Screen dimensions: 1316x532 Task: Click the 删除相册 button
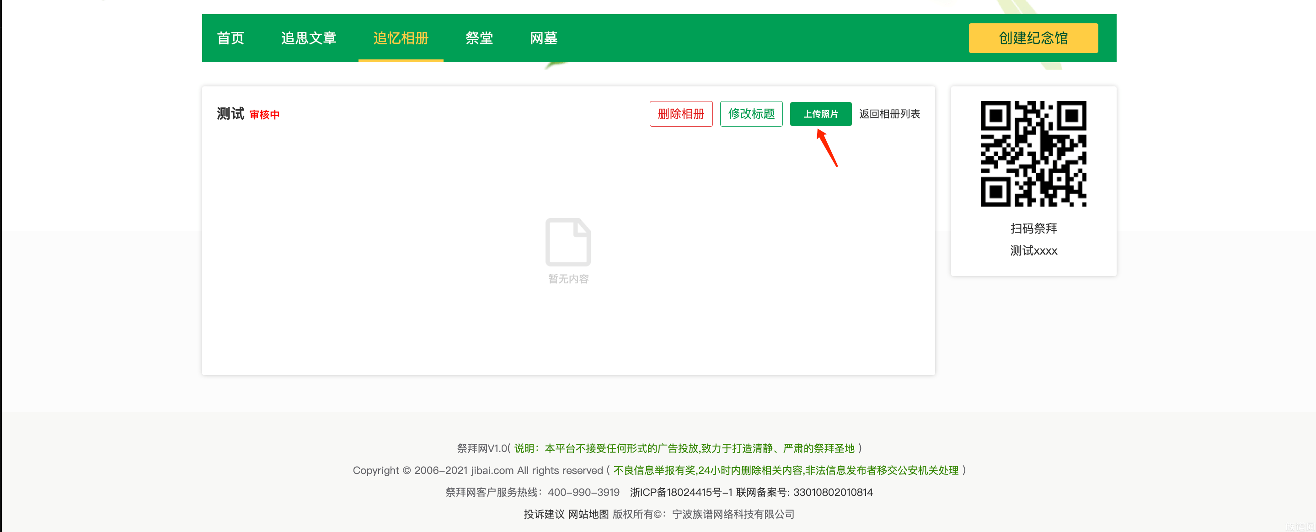tap(681, 114)
